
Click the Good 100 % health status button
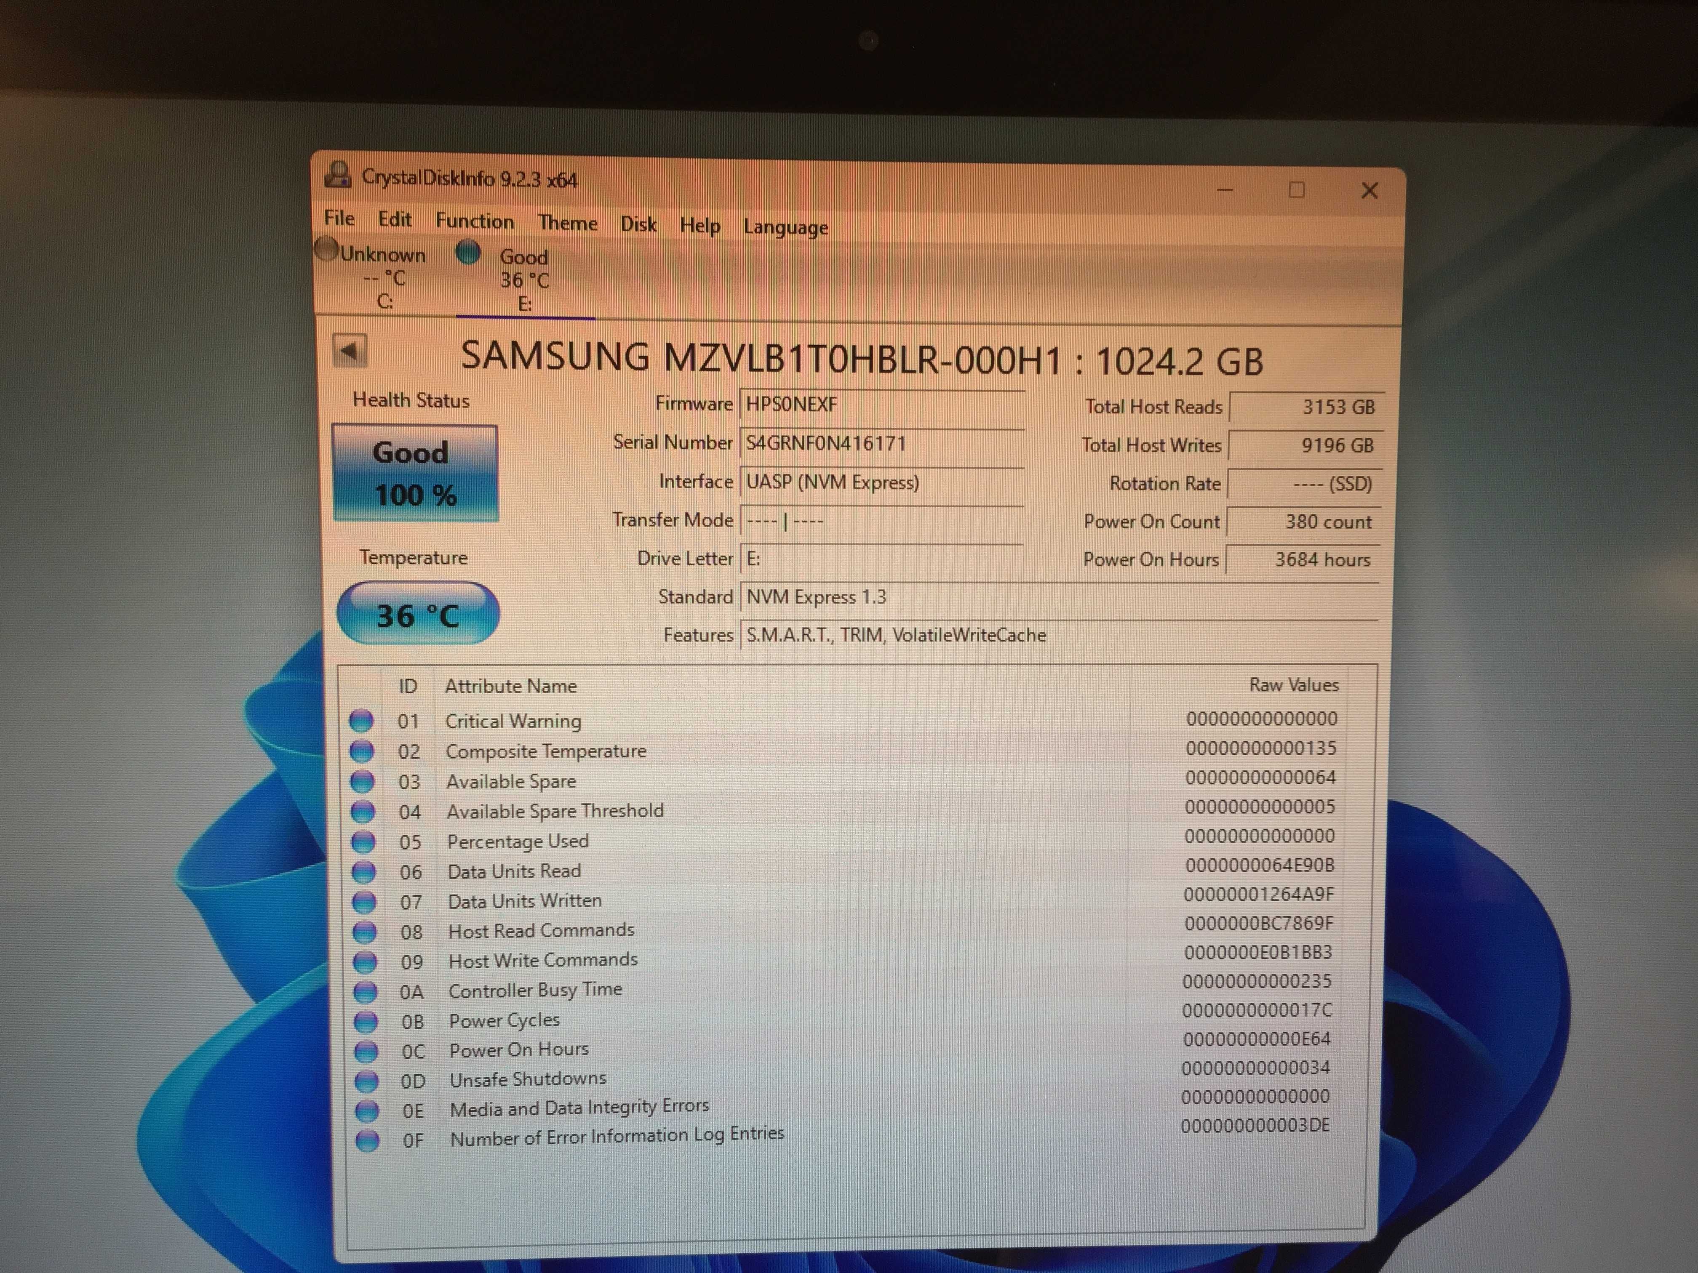click(x=415, y=474)
